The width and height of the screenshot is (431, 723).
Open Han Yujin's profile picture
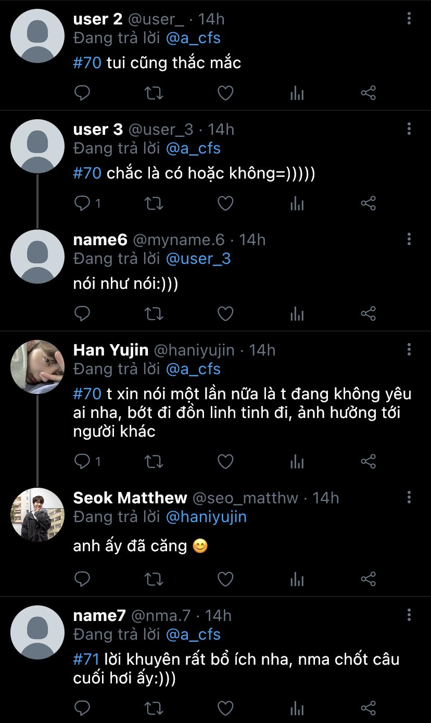tap(37, 367)
